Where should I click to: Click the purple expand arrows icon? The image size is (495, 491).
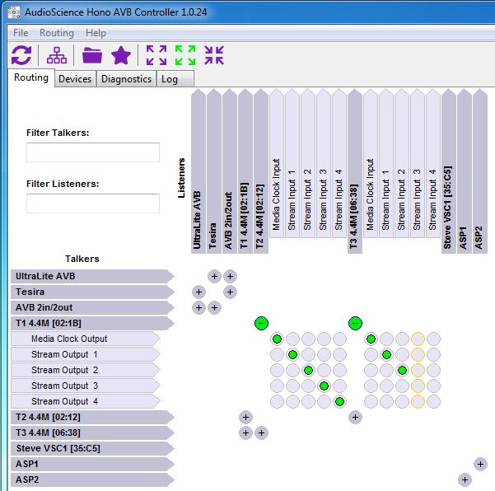coord(156,55)
